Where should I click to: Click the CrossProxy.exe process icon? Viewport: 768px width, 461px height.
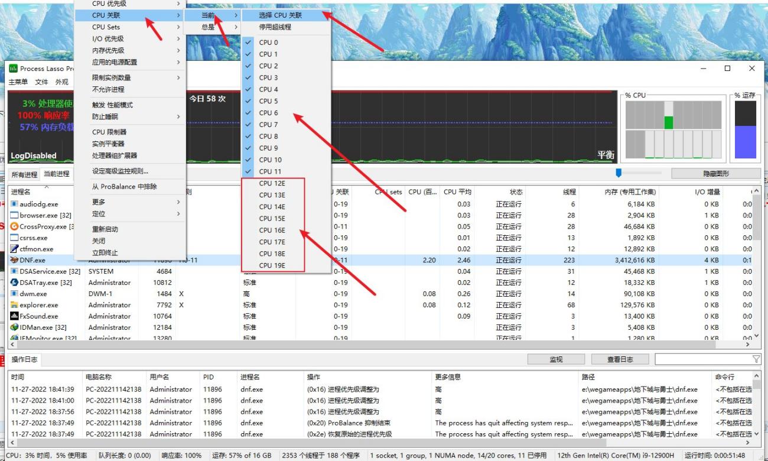click(x=15, y=226)
